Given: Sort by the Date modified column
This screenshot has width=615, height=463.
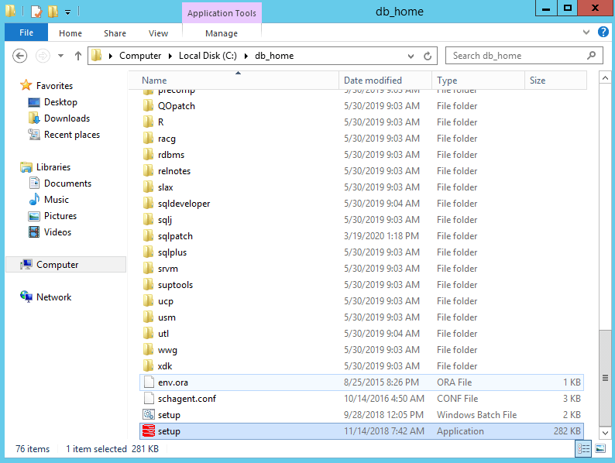Looking at the screenshot, I should coord(385,81).
